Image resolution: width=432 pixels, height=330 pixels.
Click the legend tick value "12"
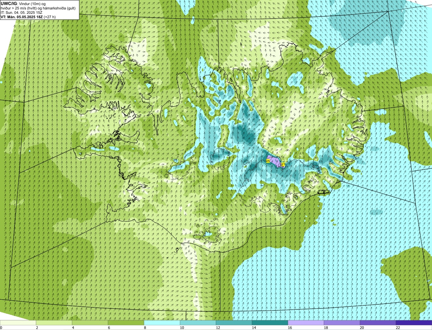[x=218, y=328]
